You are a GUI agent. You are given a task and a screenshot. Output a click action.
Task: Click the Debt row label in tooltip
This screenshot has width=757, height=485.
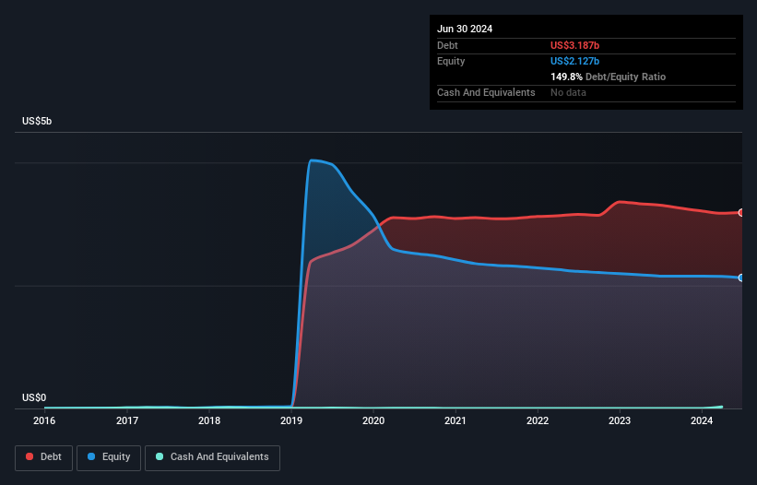click(447, 45)
